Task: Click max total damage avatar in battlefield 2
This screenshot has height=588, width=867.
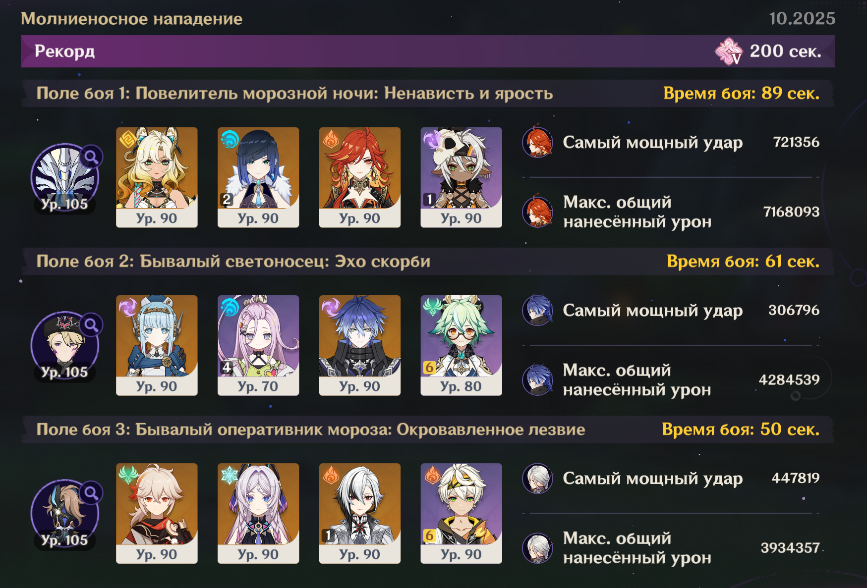Action: (538, 380)
